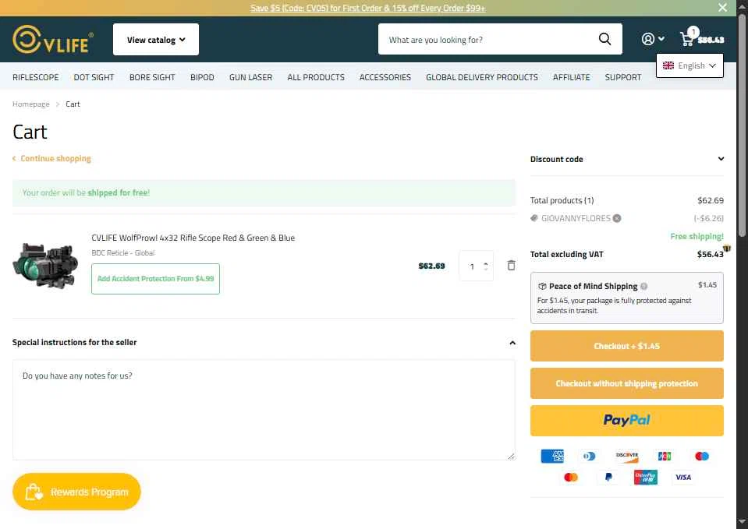
Task: Open ALL PRODUCTS menu item
Action: [x=316, y=77]
